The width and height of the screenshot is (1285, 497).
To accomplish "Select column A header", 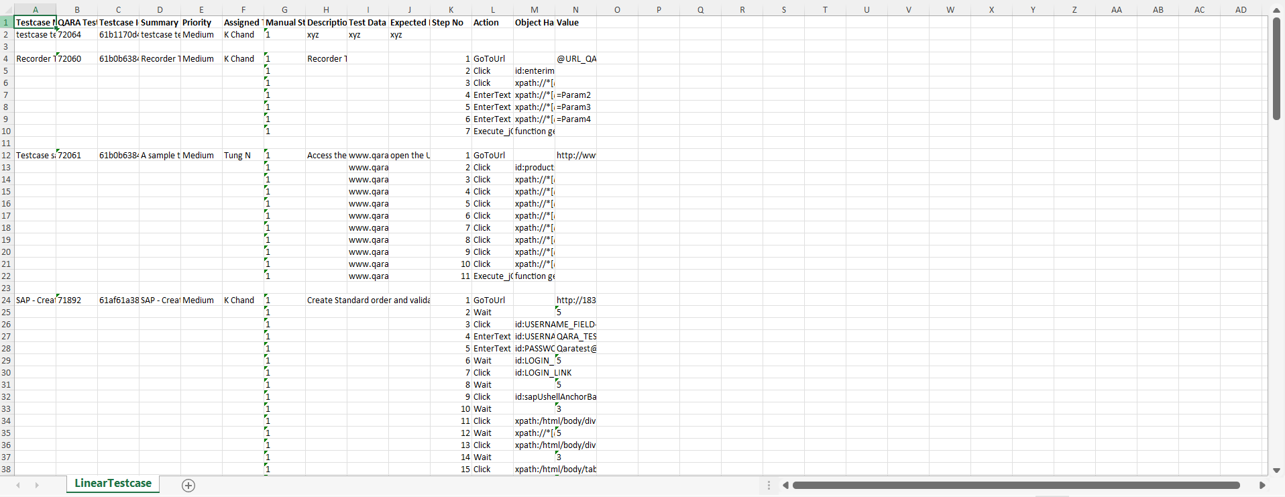I will (36, 9).
